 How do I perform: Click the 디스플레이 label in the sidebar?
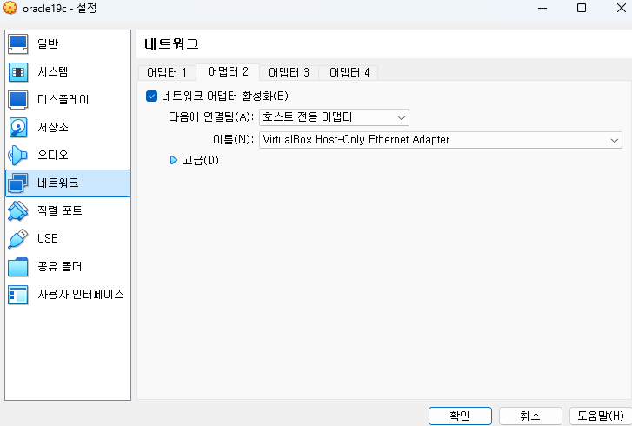(x=63, y=100)
